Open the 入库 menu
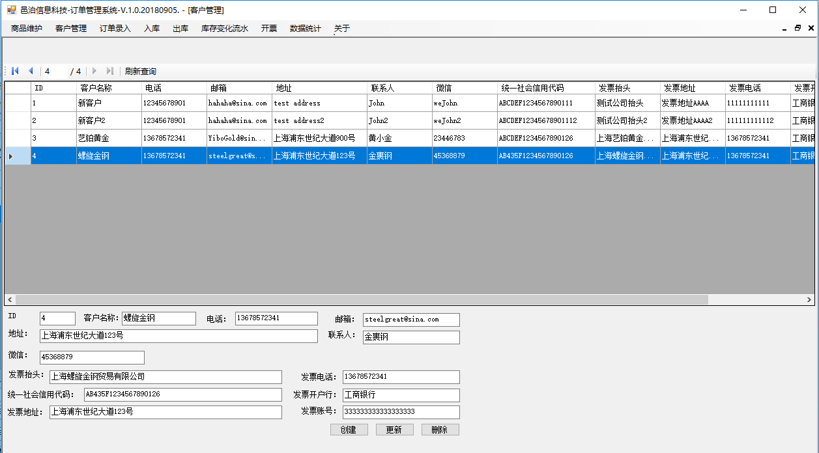 point(152,29)
